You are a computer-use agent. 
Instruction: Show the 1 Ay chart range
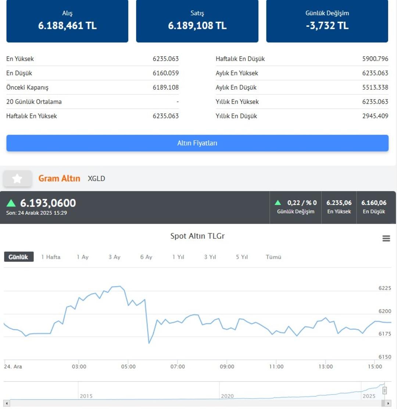pyautogui.click(x=83, y=257)
